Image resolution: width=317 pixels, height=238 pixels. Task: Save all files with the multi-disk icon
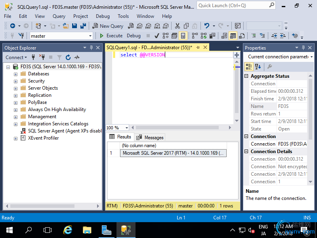click(83, 26)
